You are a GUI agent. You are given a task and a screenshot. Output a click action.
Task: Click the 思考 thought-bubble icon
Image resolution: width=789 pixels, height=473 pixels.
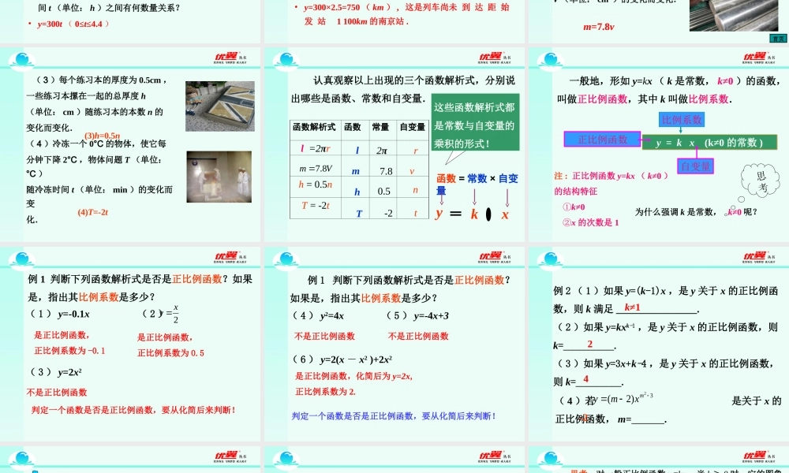click(760, 181)
